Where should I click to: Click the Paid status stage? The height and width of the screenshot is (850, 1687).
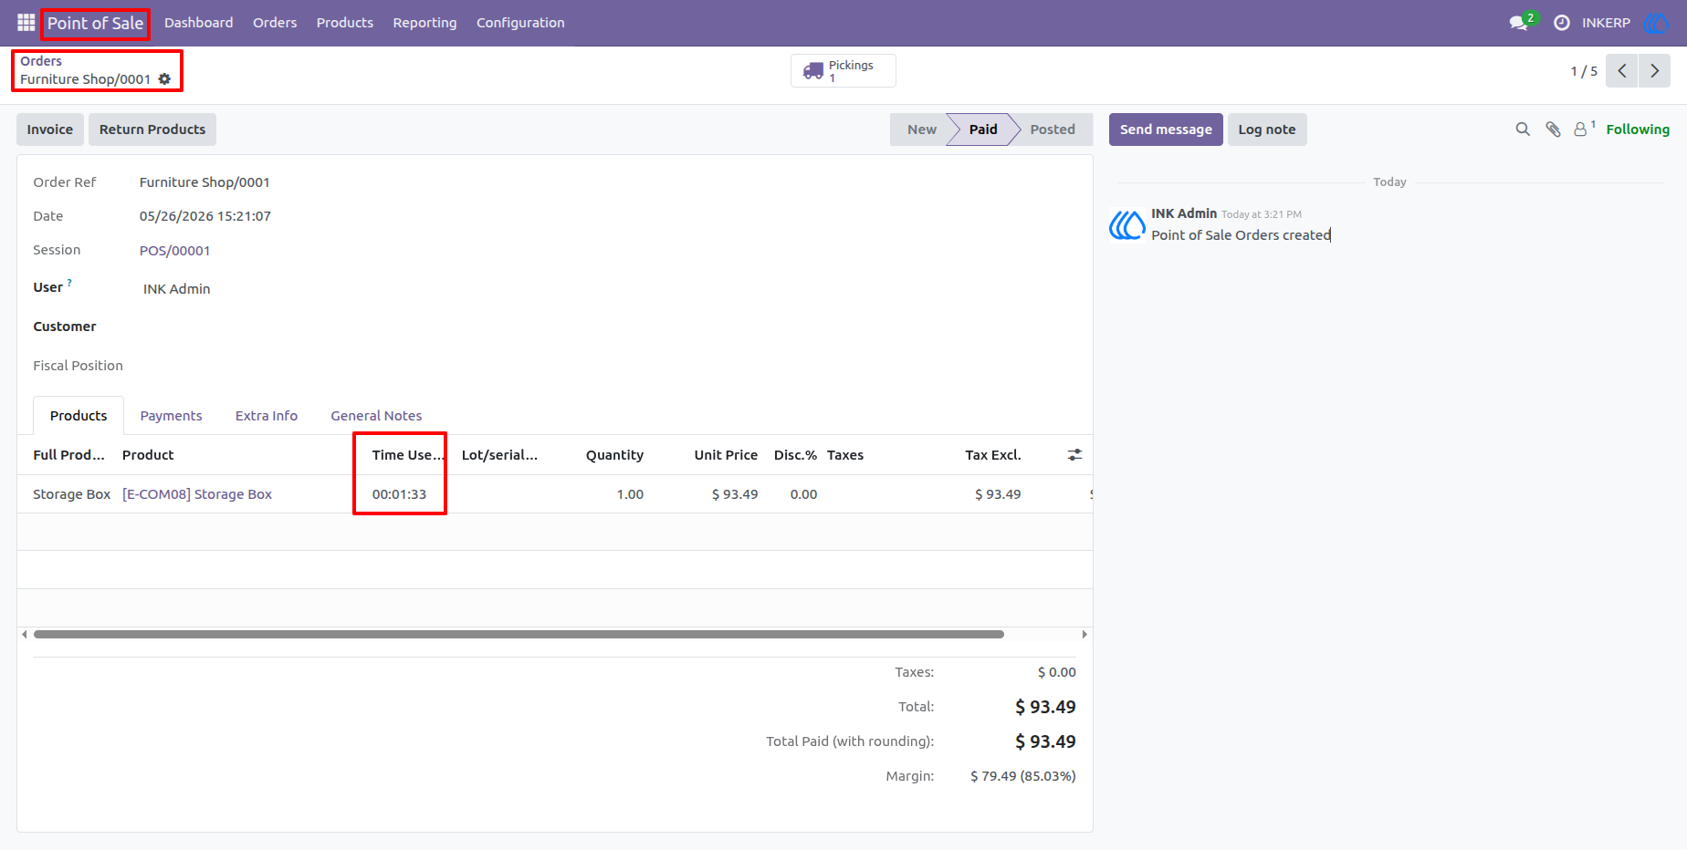coord(982,130)
